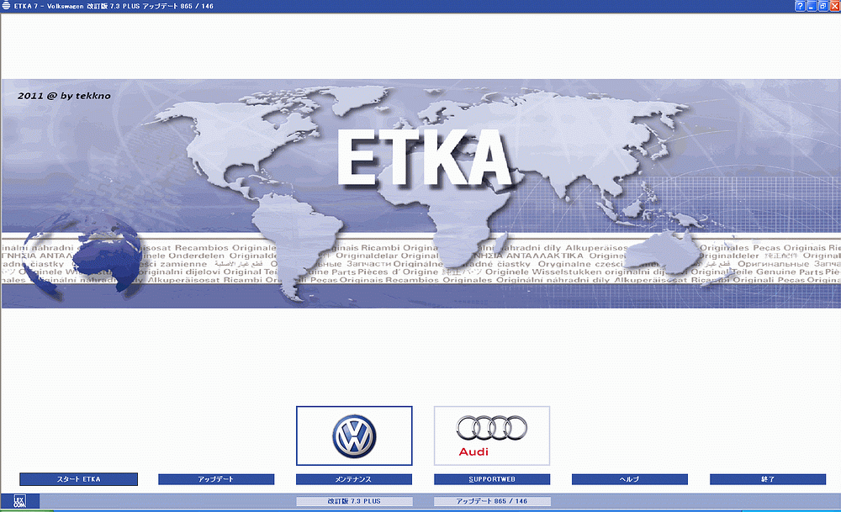Minimize the ETKA window
This screenshot has height=512, width=841.
(x=812, y=6)
